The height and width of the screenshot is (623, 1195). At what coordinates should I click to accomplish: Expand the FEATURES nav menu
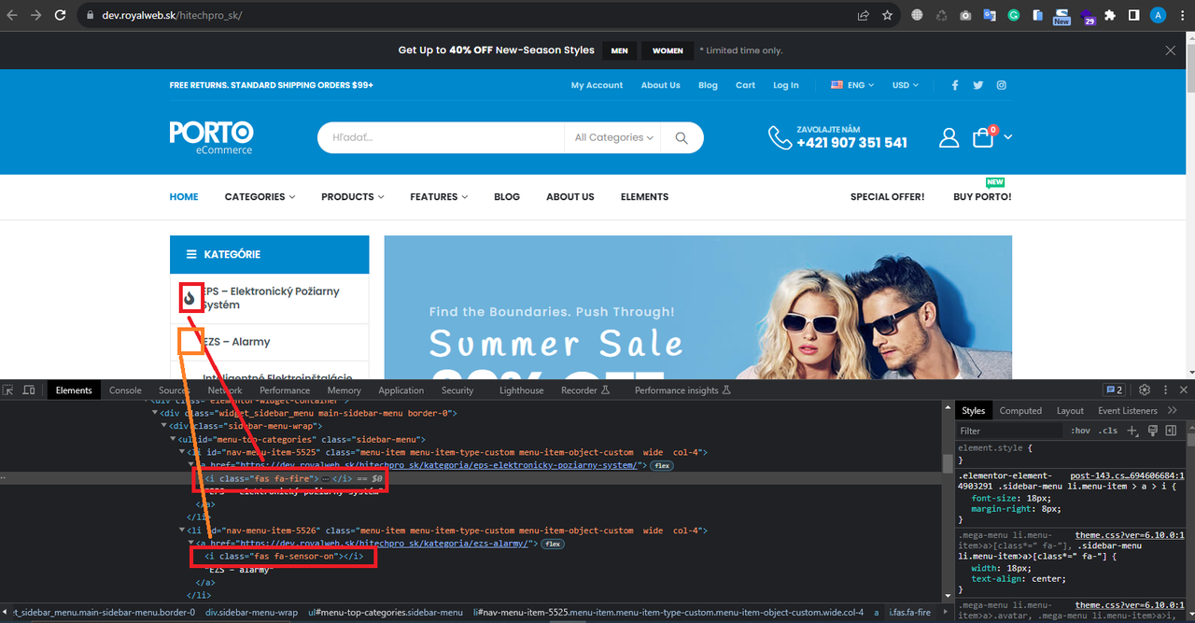439,197
